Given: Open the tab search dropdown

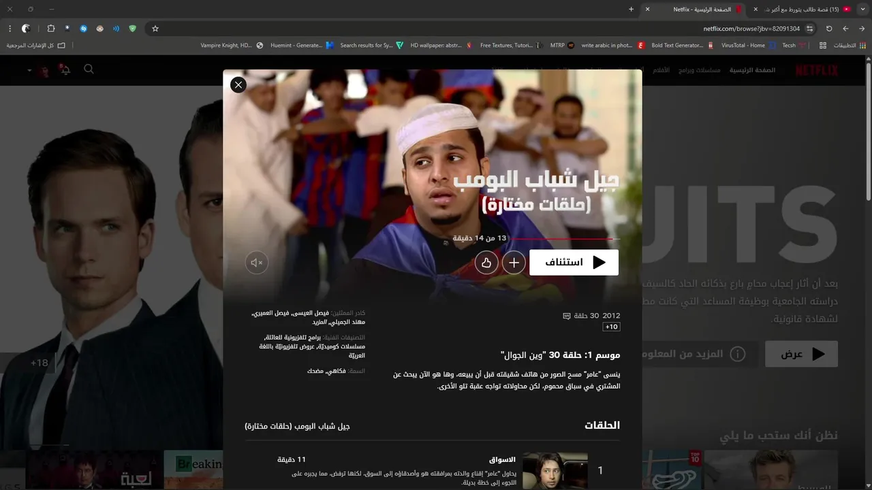Looking at the screenshot, I should coord(863,10).
